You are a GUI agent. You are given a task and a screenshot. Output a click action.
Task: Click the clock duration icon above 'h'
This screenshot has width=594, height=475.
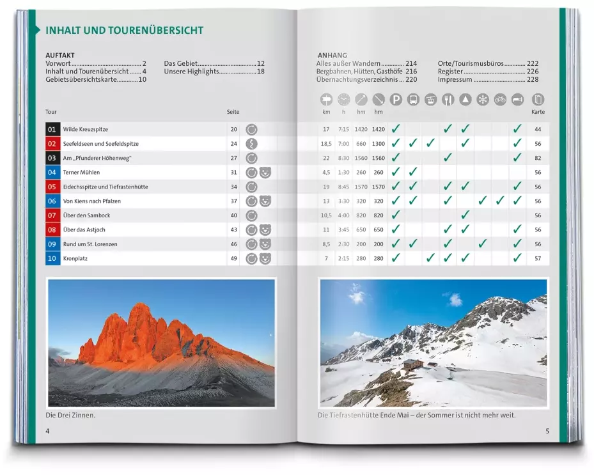pyautogui.click(x=344, y=100)
